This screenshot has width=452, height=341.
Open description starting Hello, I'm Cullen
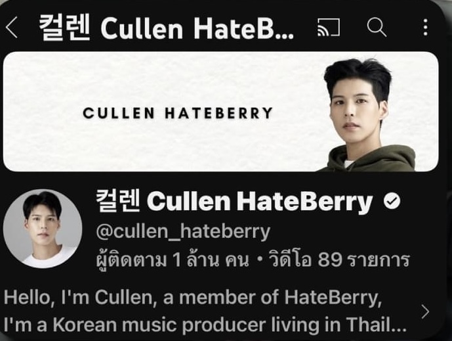193,298
